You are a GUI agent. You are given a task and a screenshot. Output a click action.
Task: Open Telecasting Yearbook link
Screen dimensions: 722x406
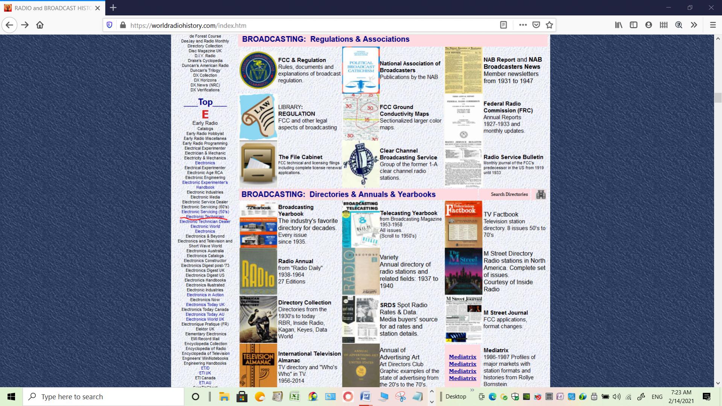pos(409,213)
